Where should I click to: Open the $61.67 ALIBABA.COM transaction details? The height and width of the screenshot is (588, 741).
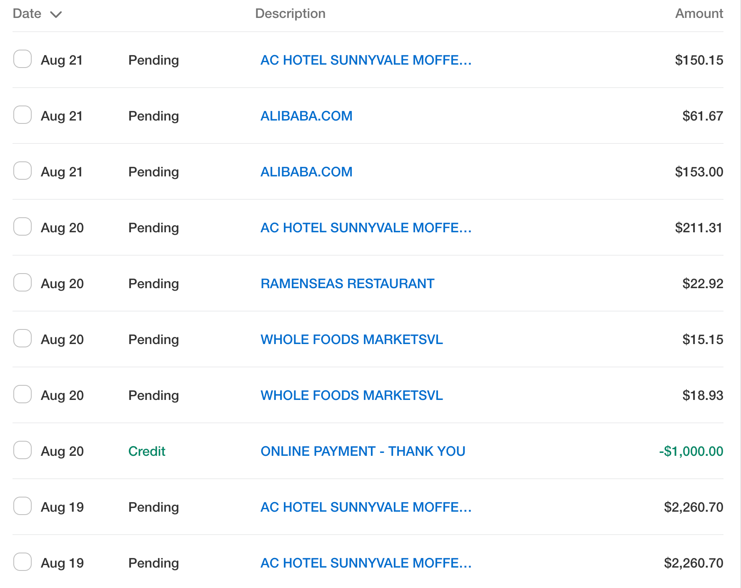click(306, 116)
